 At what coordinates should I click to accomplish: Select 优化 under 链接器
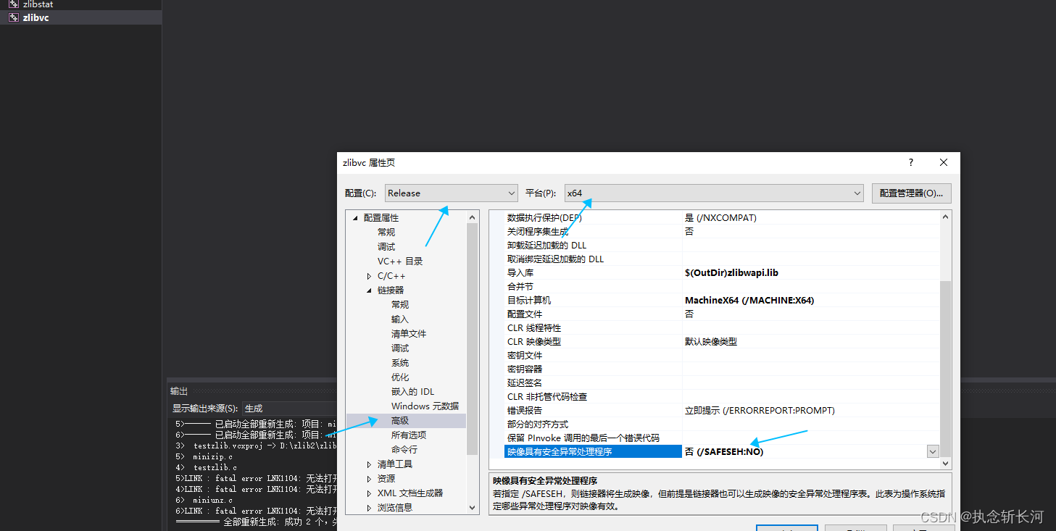pos(400,377)
